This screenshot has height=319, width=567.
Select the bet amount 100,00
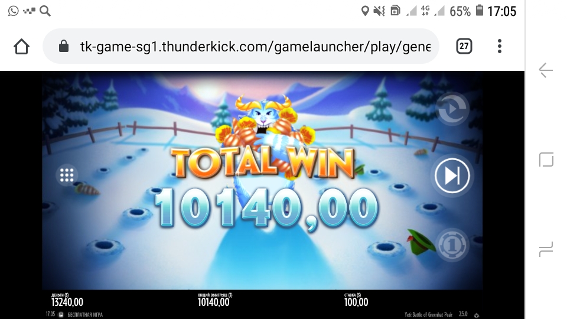[356, 302]
